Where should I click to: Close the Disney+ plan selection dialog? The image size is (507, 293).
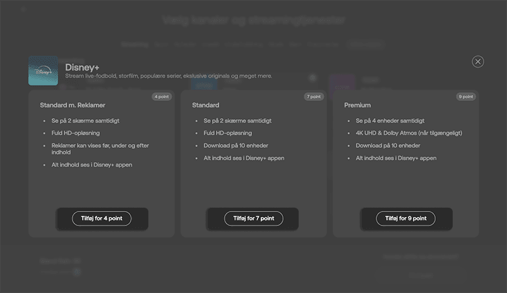[x=478, y=61]
